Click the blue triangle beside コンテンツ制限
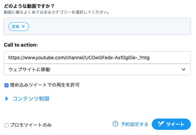The height and width of the screenshot is (135, 196). [x=7, y=99]
